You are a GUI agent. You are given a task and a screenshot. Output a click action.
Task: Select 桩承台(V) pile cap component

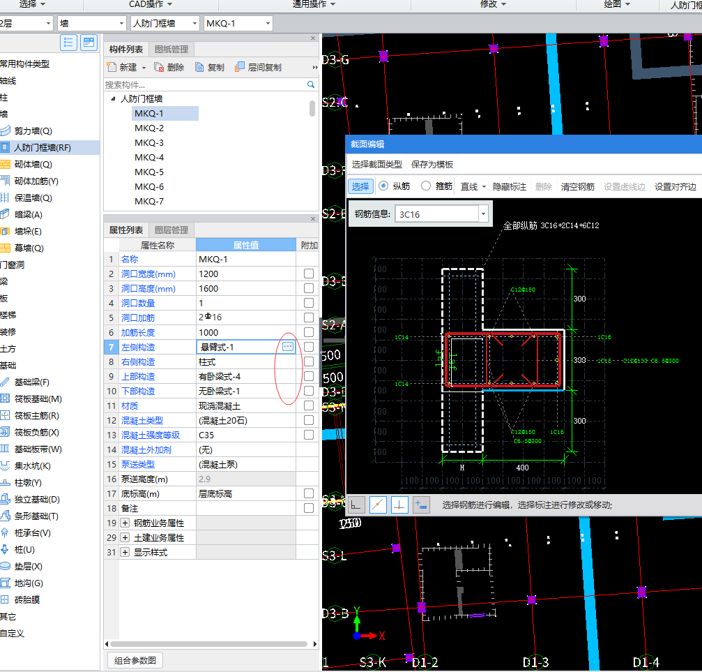click(x=32, y=533)
